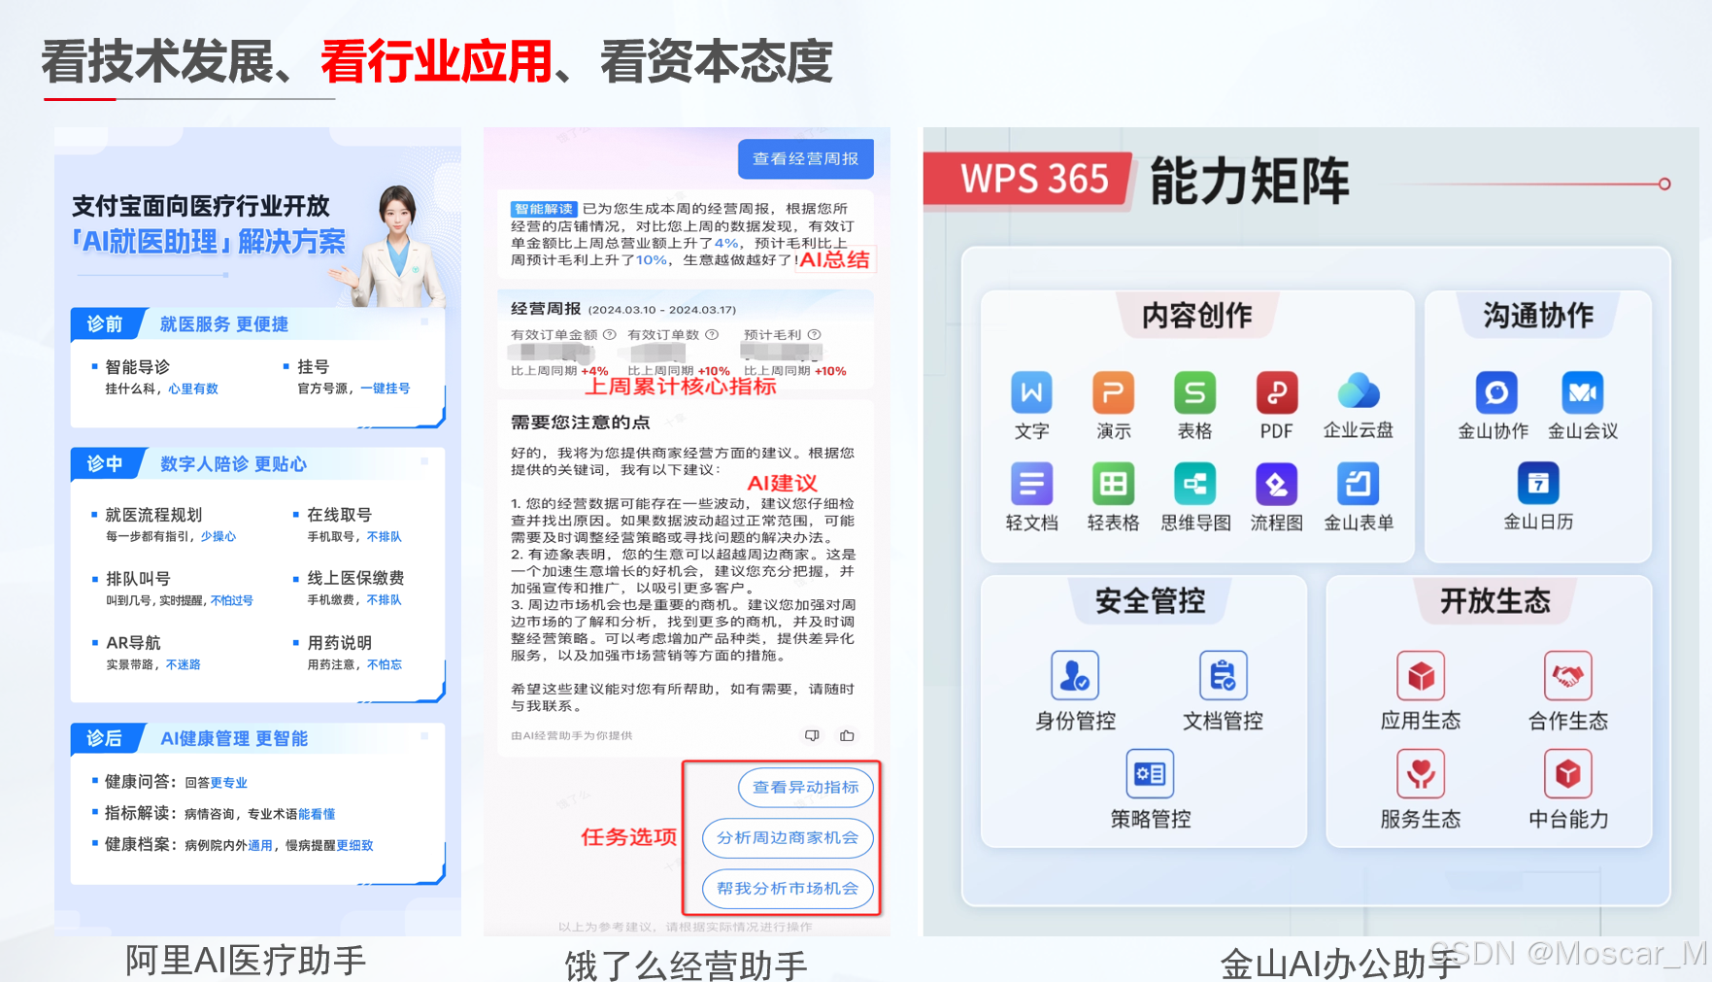Viewport: 1712px width, 982px height.
Task: Click the WPS 文字 (Writer) icon
Action: coord(1031,392)
